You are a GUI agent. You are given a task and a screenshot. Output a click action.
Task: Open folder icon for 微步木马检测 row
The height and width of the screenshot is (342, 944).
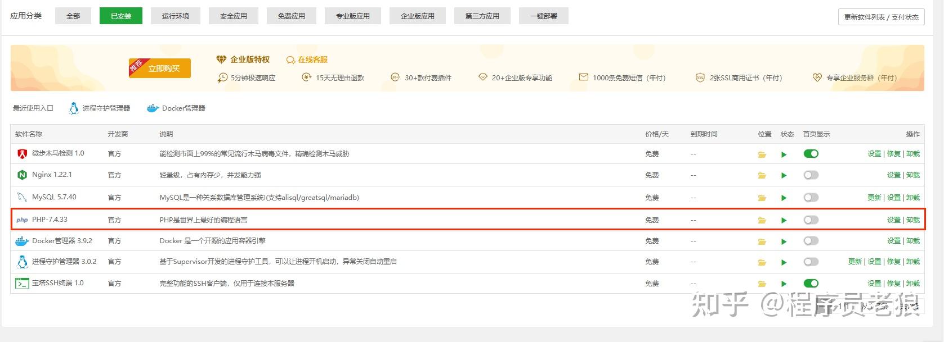click(762, 154)
